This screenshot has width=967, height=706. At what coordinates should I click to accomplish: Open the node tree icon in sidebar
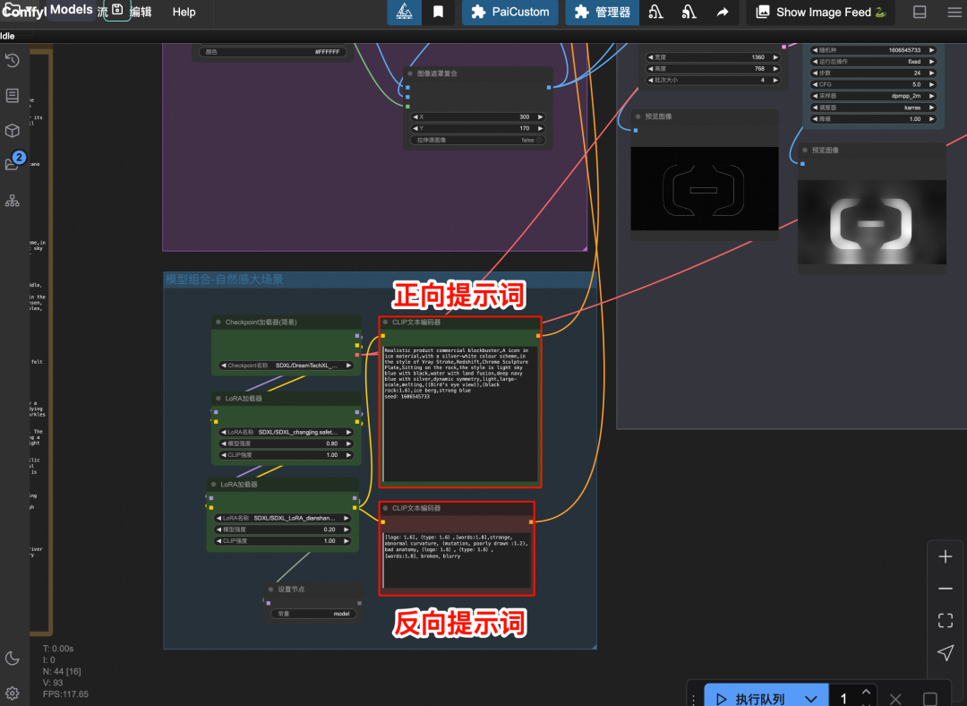13,201
